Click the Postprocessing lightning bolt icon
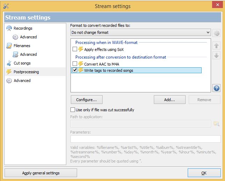Image resolution: width=225 pixels, height=181 pixels. pos(9,72)
